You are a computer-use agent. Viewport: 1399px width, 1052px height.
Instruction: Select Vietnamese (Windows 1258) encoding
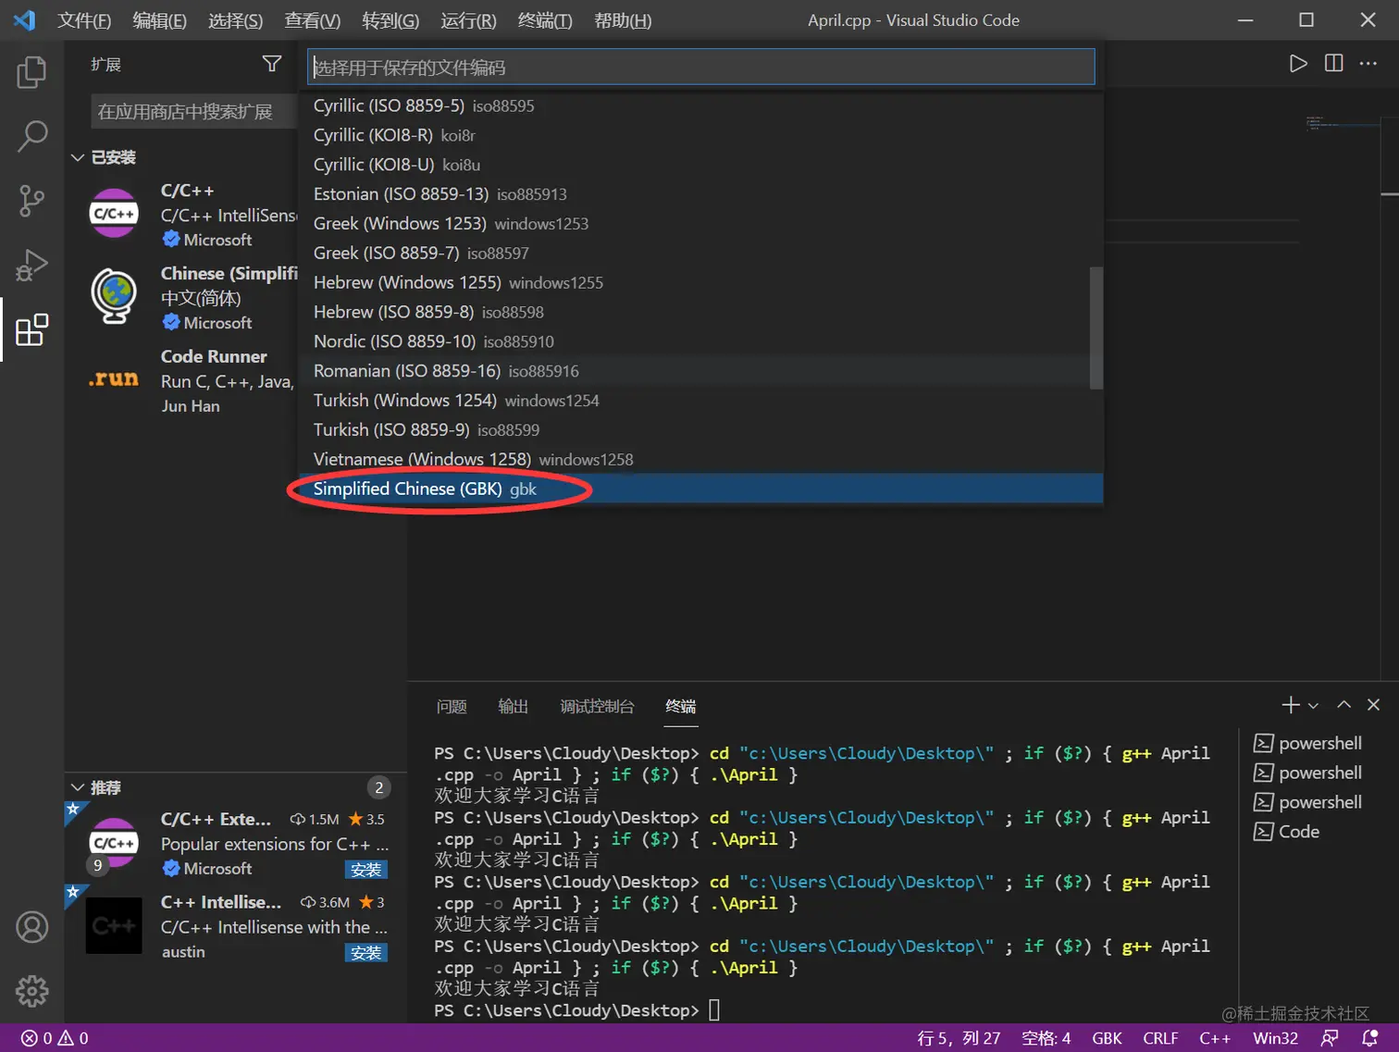[x=700, y=459]
